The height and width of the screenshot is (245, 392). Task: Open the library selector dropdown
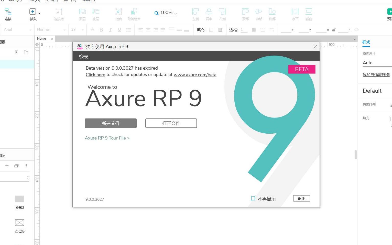point(15,177)
